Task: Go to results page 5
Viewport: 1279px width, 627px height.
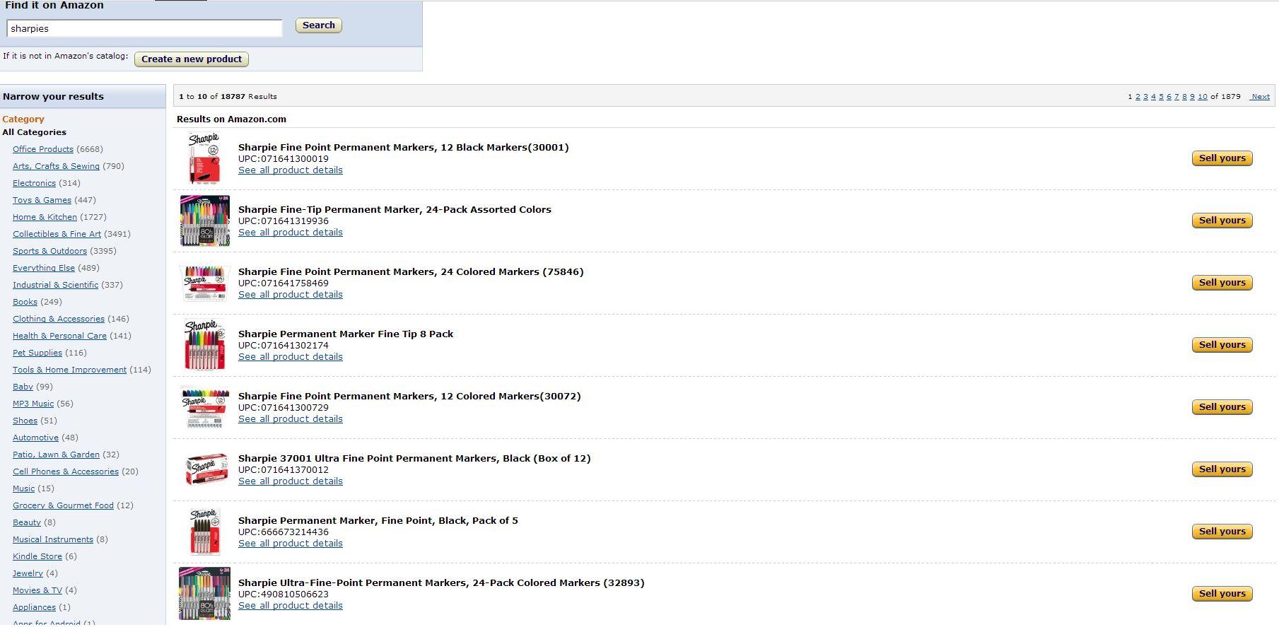Action: [1161, 97]
